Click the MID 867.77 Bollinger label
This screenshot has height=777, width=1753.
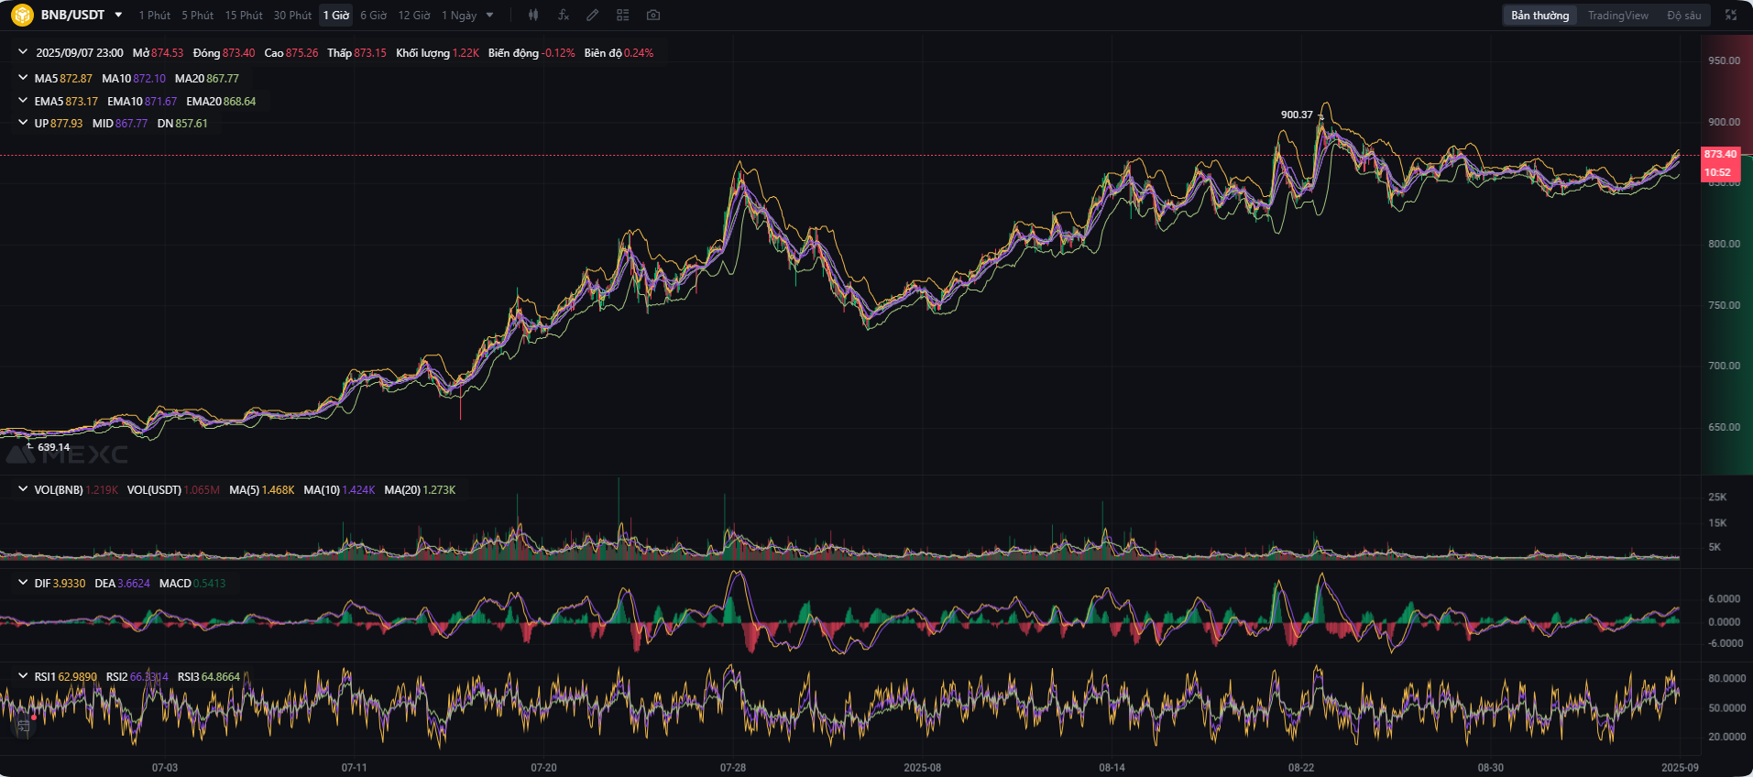point(120,124)
